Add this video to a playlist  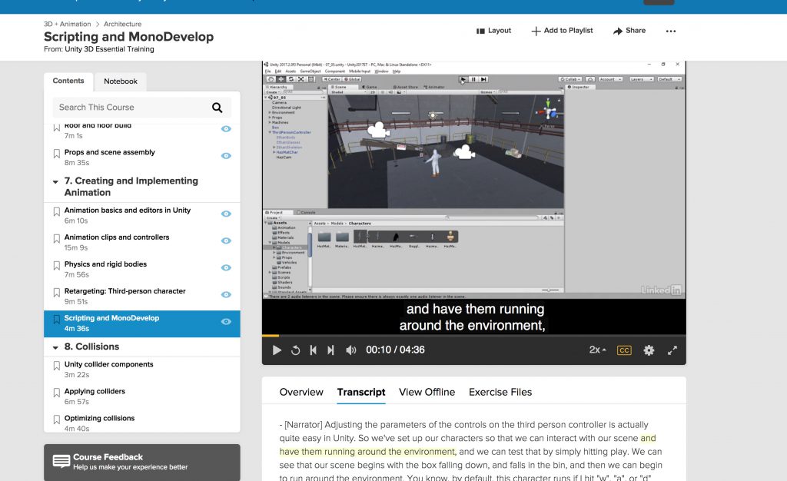tap(562, 31)
